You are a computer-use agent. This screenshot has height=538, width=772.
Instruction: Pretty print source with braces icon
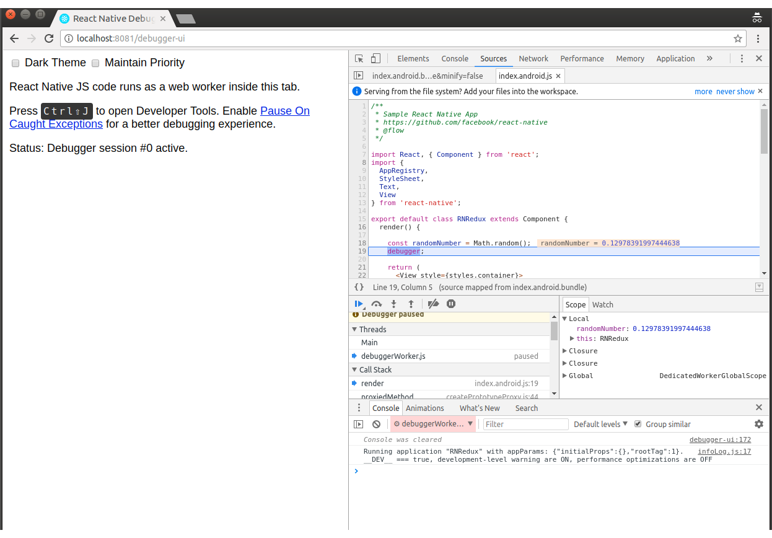[359, 287]
